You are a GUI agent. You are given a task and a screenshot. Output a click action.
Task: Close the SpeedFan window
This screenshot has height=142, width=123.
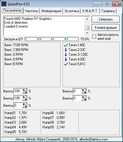click(117, 4)
